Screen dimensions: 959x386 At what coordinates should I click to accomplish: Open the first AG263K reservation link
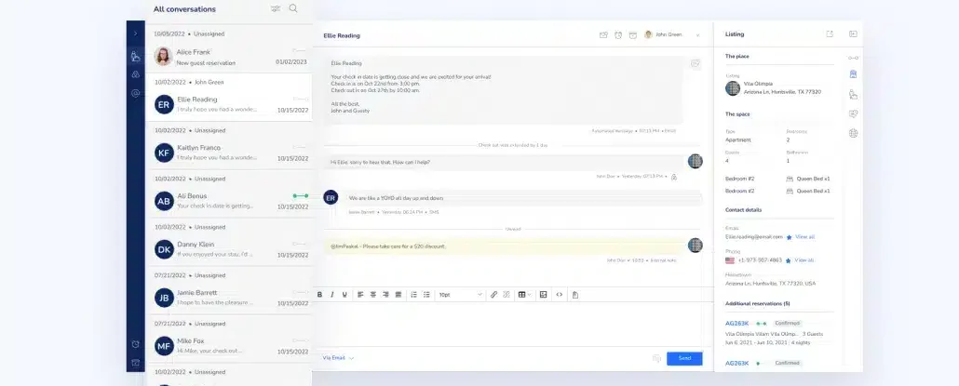point(737,323)
